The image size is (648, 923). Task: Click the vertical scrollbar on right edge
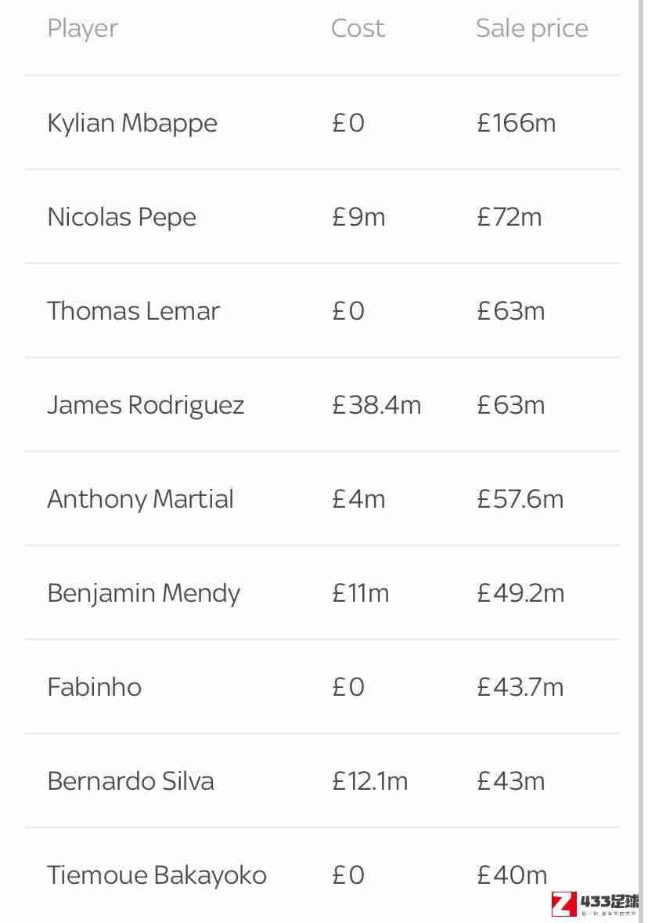(641, 461)
